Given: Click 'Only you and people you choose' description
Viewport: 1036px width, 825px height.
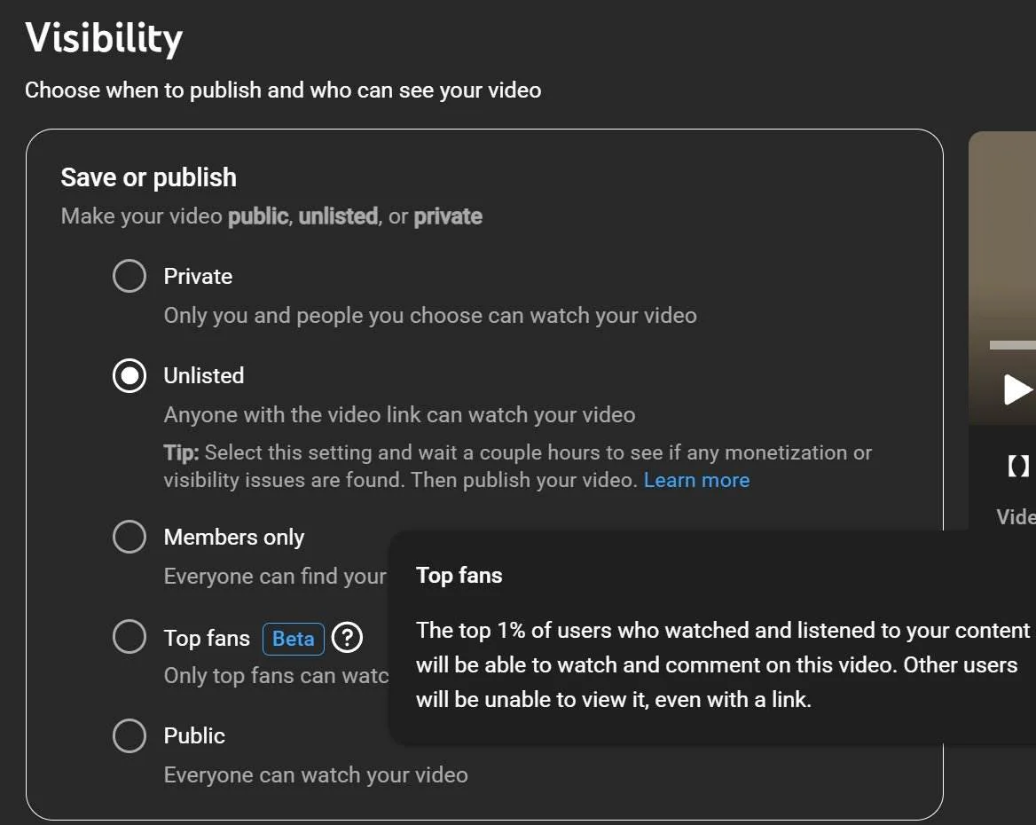Looking at the screenshot, I should pyautogui.click(x=430, y=315).
